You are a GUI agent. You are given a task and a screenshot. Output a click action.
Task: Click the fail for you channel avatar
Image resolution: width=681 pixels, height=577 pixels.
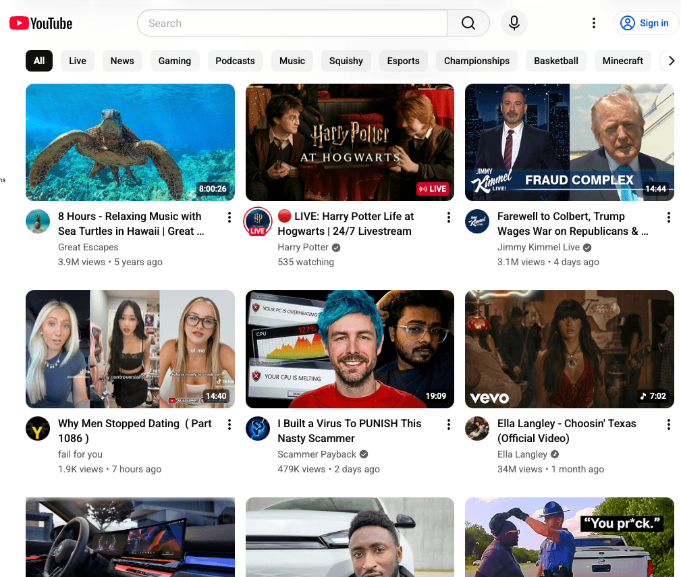pyautogui.click(x=38, y=429)
